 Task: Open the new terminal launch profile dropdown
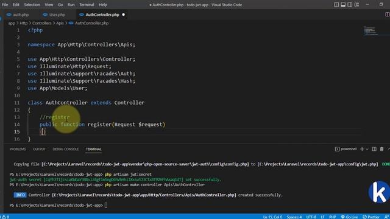click(367, 149)
